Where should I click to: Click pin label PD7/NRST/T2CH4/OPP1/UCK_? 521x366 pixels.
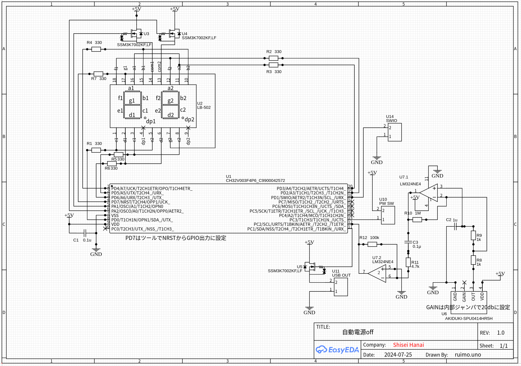(x=140, y=202)
